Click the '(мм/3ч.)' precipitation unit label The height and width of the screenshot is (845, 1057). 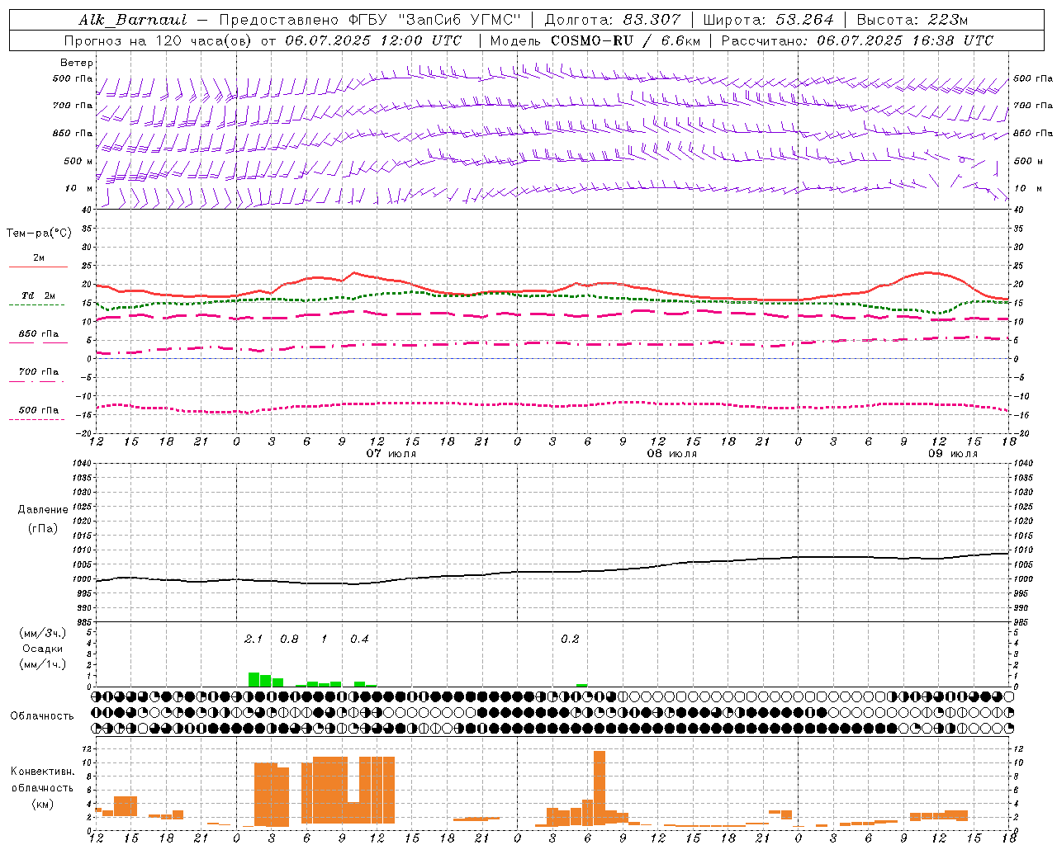[x=43, y=633]
